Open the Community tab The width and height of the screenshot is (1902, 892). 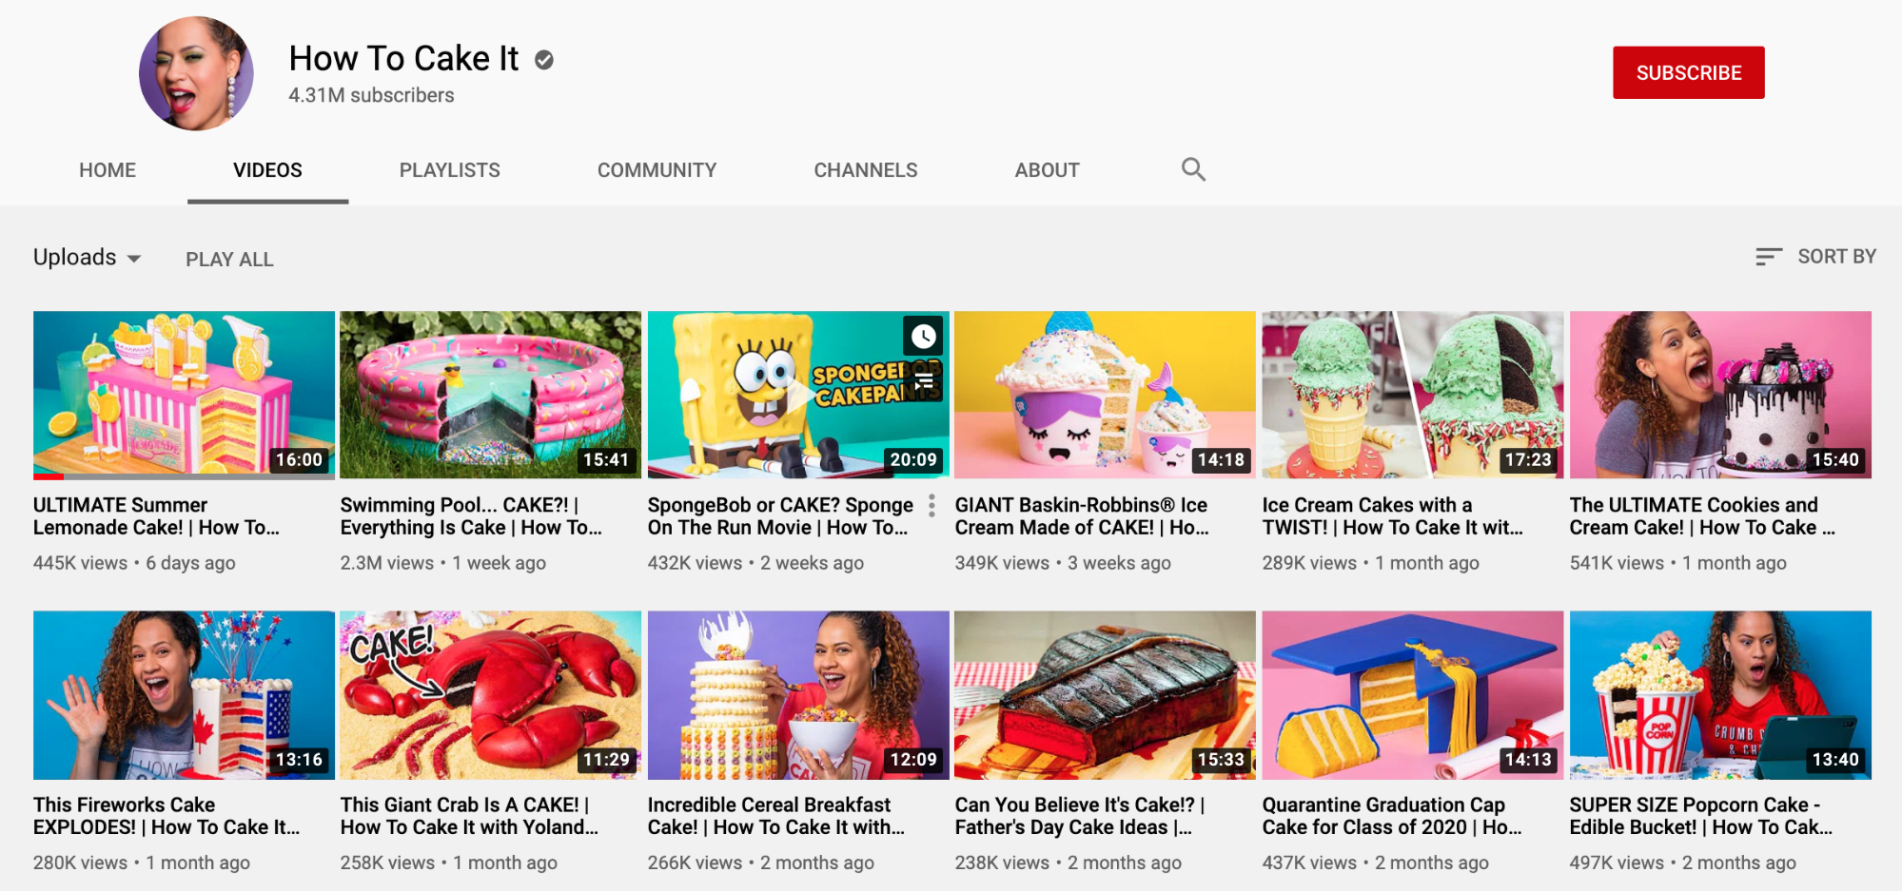657,169
